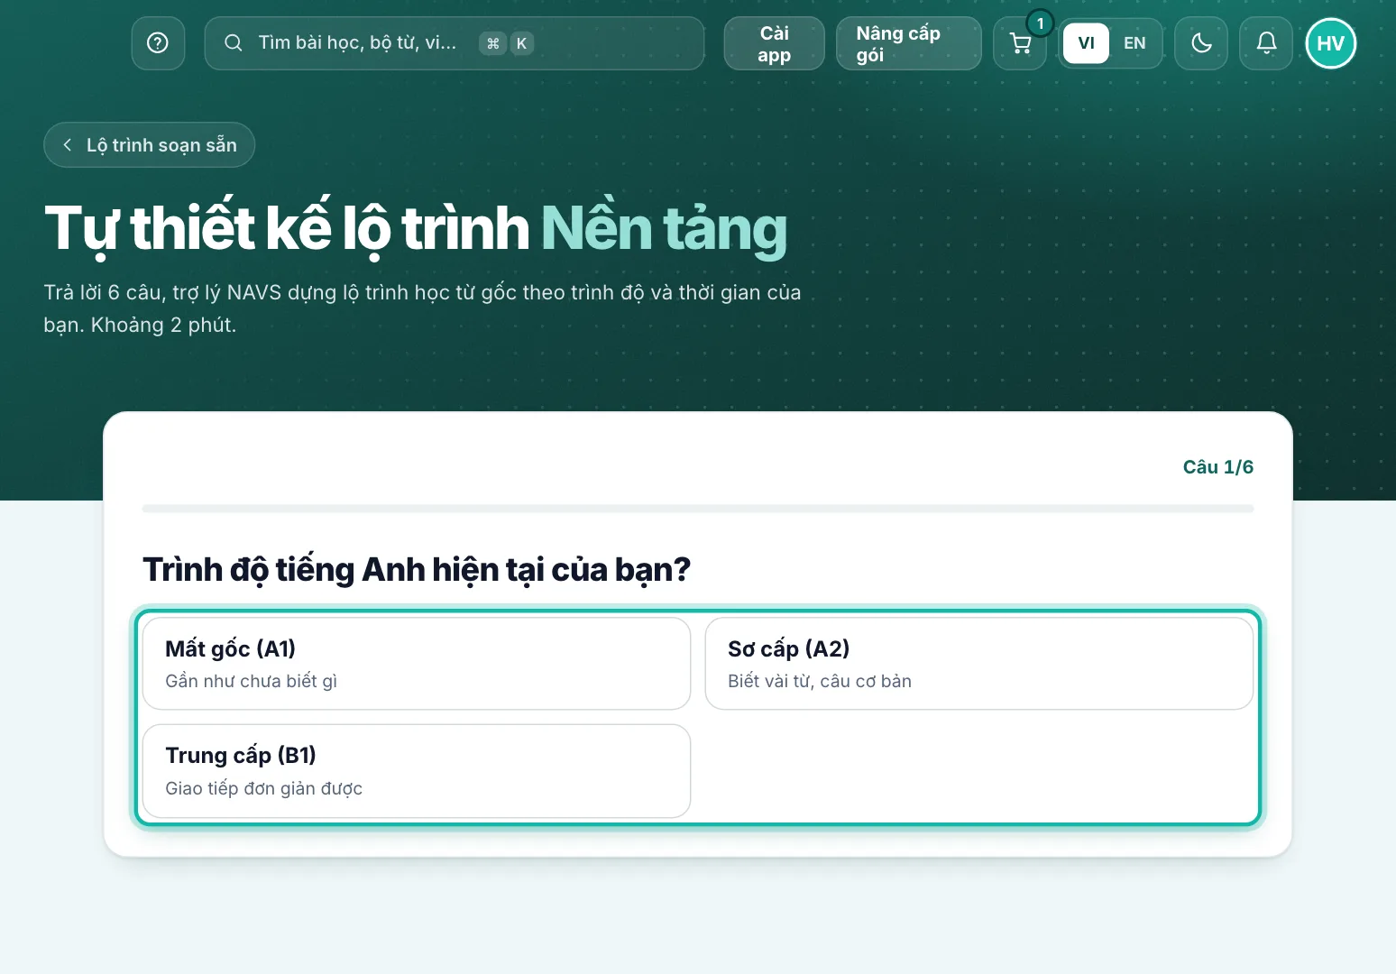Select the Sơ cấp (A2) option
The width and height of the screenshot is (1396, 974).
[x=979, y=664]
